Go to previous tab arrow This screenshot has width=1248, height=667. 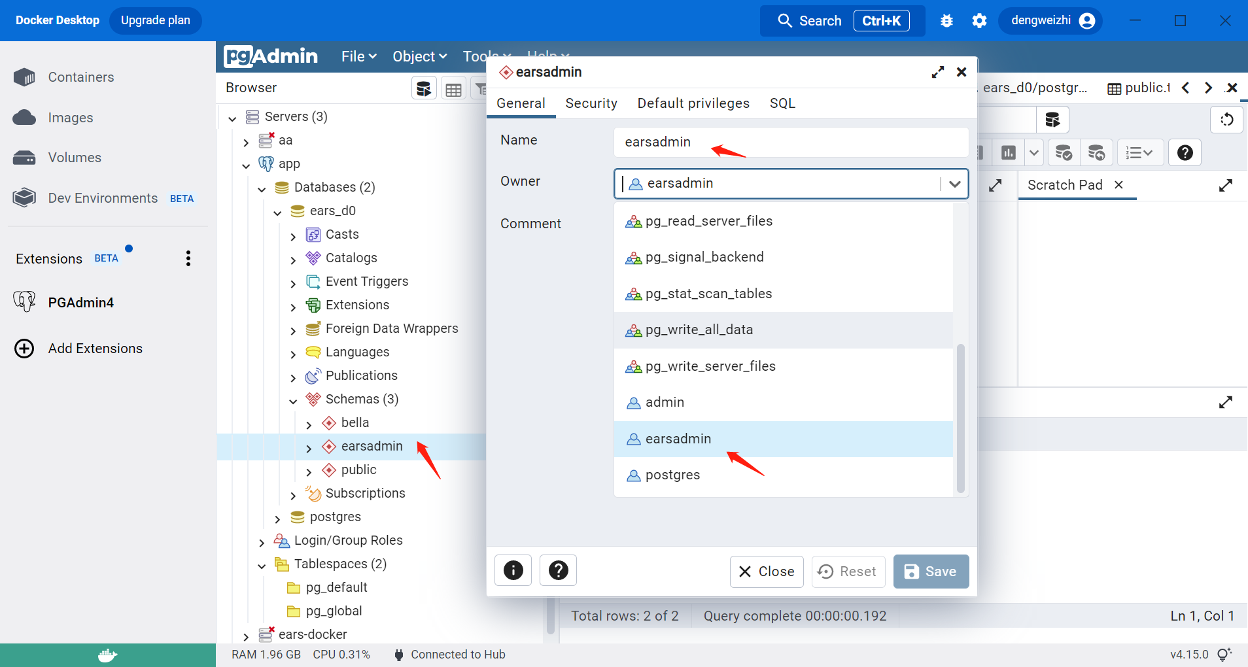click(1185, 88)
